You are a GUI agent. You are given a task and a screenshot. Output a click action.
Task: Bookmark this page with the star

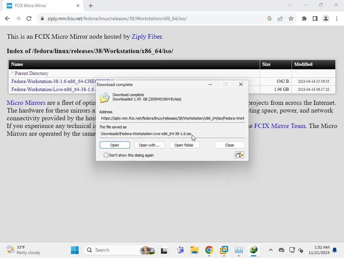pyautogui.click(x=291, y=19)
